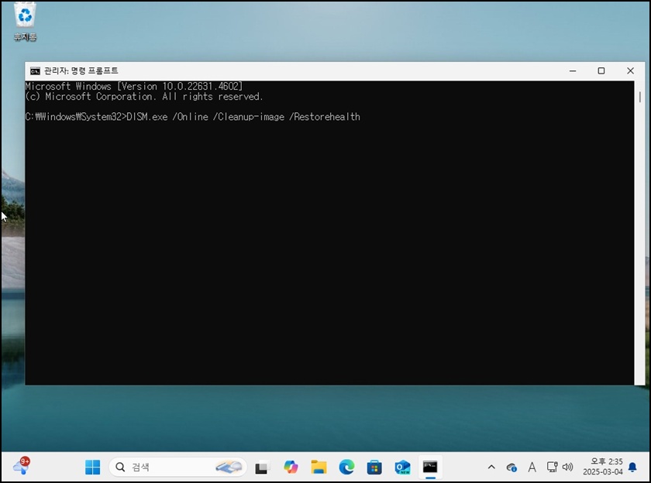Image resolution: width=651 pixels, height=483 pixels.
Task: Minimize the Command Prompt window
Action: [573, 71]
